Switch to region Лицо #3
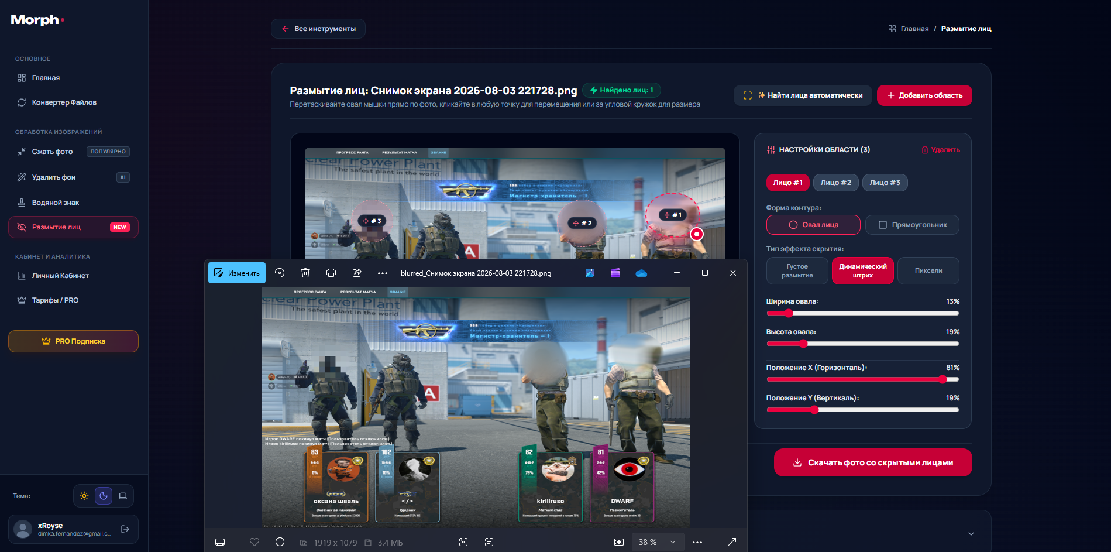The image size is (1111, 552). pos(885,183)
